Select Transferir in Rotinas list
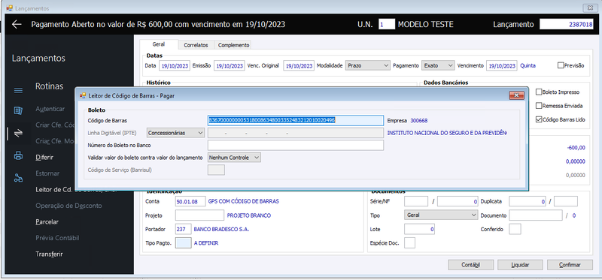602x280 pixels. pos(49,254)
